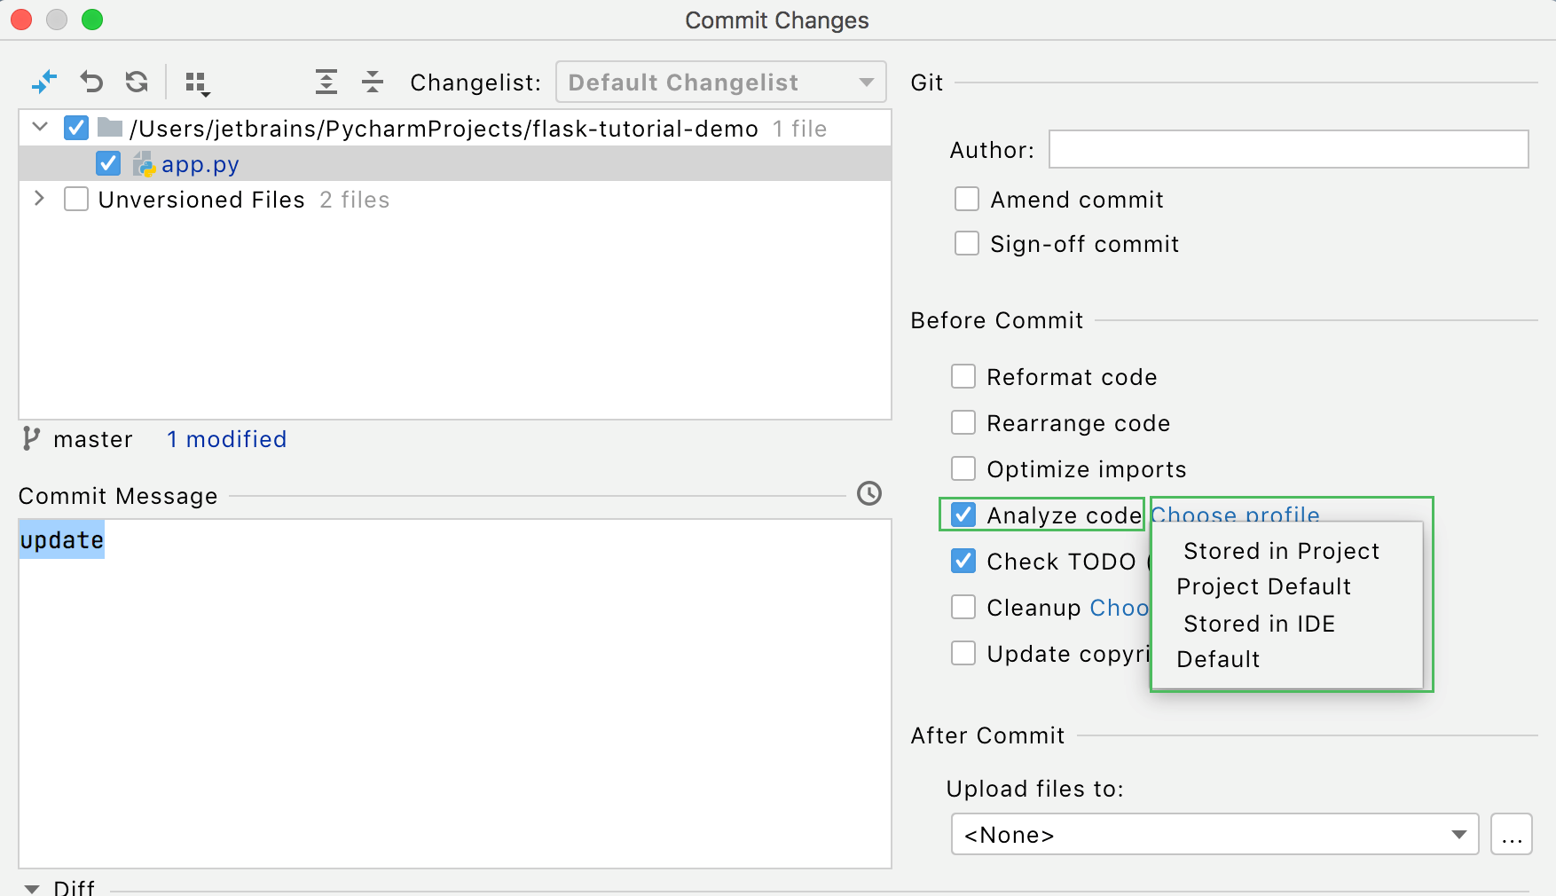This screenshot has width=1556, height=896.
Task: Select app.py in the changes tree
Action: tap(200, 163)
